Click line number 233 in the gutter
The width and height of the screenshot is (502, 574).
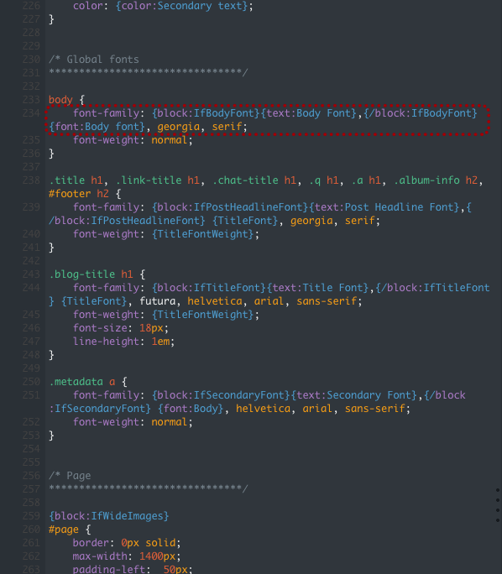pyautogui.click(x=31, y=100)
